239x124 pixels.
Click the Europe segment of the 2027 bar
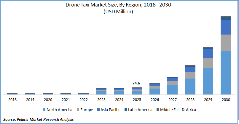click(x=172, y=83)
